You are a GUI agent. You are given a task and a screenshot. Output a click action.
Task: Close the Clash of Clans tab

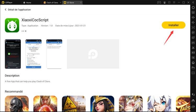pyautogui.click(x=61, y=2)
